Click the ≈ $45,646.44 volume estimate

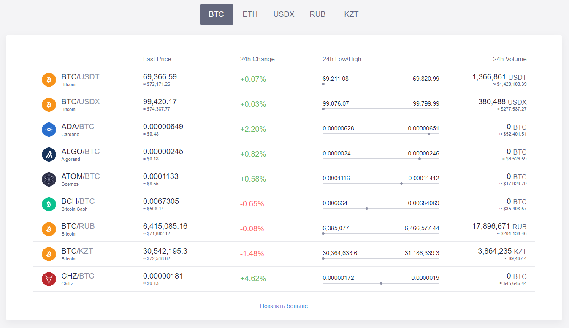pyautogui.click(x=513, y=283)
